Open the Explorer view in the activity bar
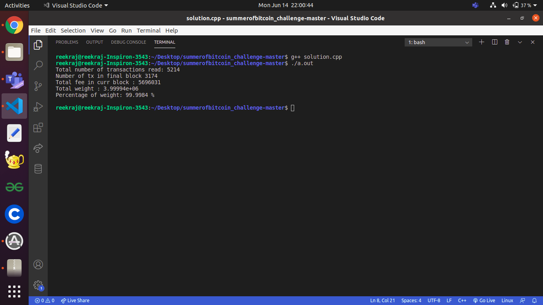This screenshot has height=305, width=543. [38, 45]
